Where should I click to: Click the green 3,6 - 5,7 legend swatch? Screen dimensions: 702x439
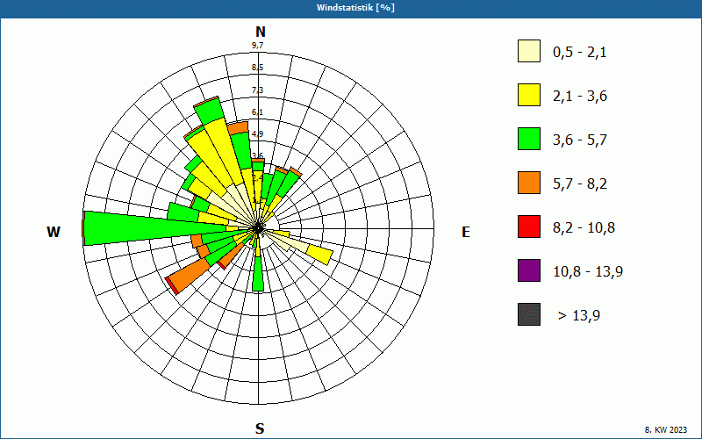pos(529,139)
